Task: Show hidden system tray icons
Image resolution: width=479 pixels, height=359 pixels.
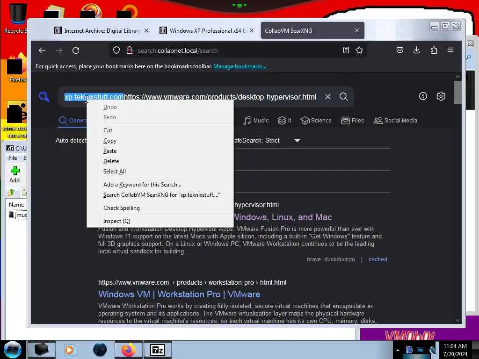Action: pyautogui.click(x=398, y=350)
